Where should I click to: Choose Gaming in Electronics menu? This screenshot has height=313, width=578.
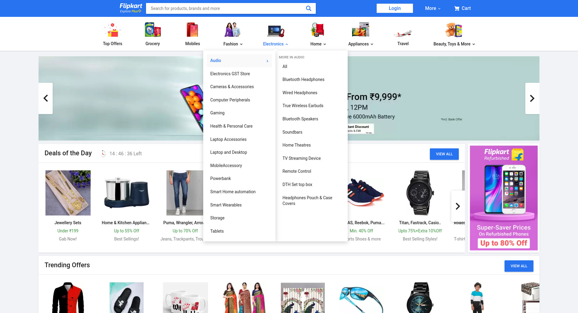[217, 113]
